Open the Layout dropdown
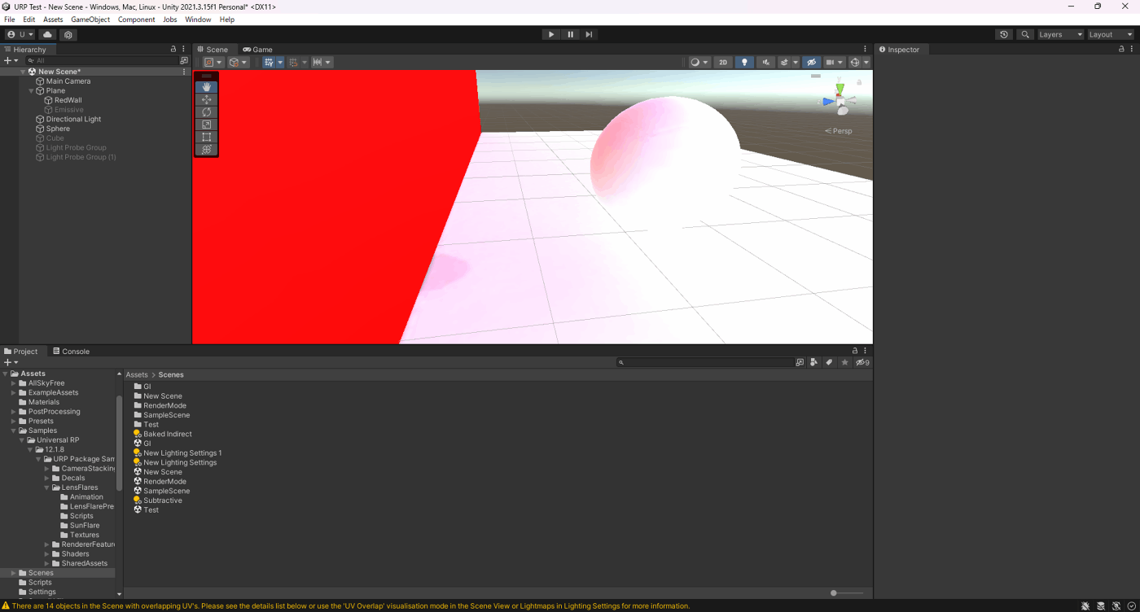The width and height of the screenshot is (1140, 612). (x=1111, y=34)
